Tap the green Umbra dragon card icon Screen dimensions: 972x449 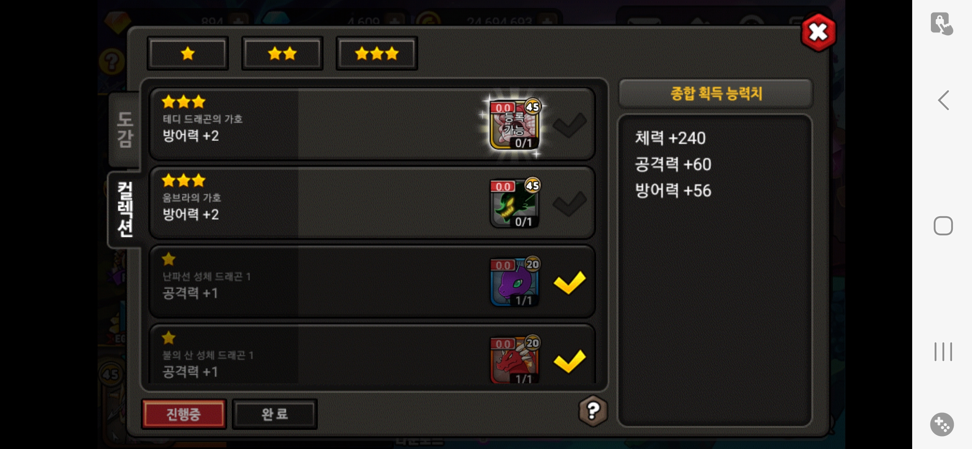(x=515, y=203)
